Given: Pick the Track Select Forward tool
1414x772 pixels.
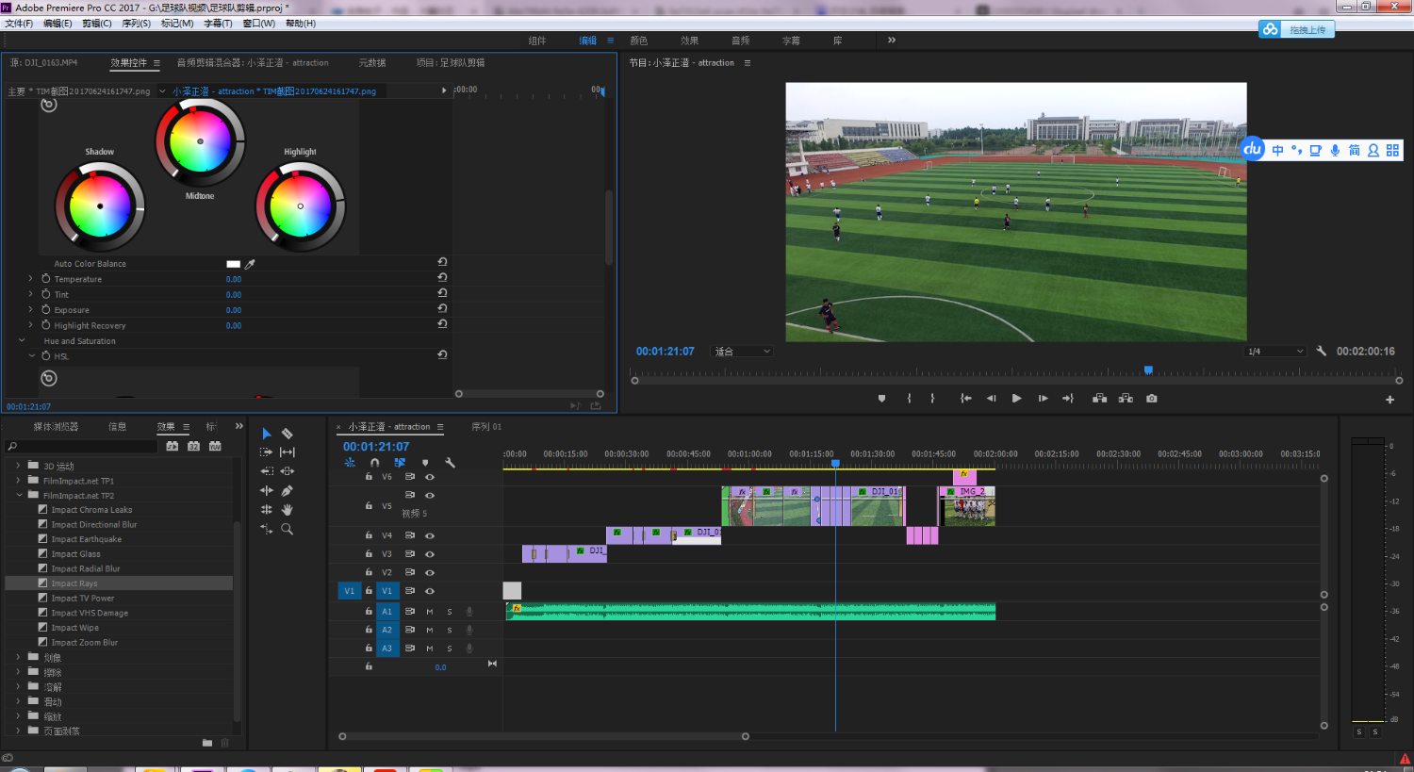Looking at the screenshot, I should coord(267,452).
